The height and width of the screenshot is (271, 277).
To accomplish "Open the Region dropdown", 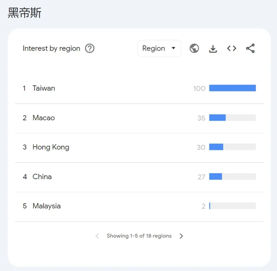I will pyautogui.click(x=159, y=48).
